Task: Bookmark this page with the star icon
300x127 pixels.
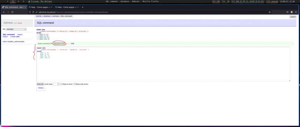Action: click(x=270, y=12)
